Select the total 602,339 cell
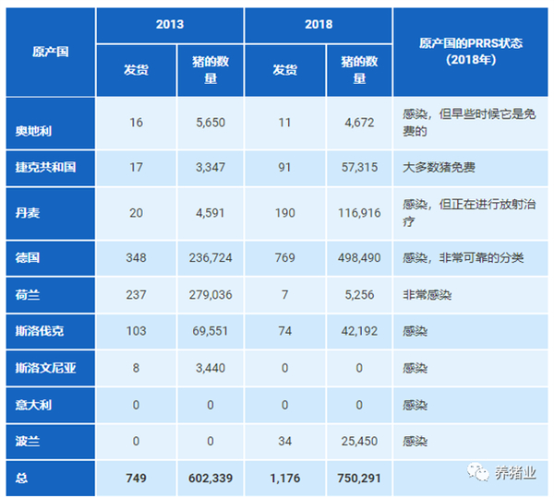The height and width of the screenshot is (497, 554). click(211, 479)
